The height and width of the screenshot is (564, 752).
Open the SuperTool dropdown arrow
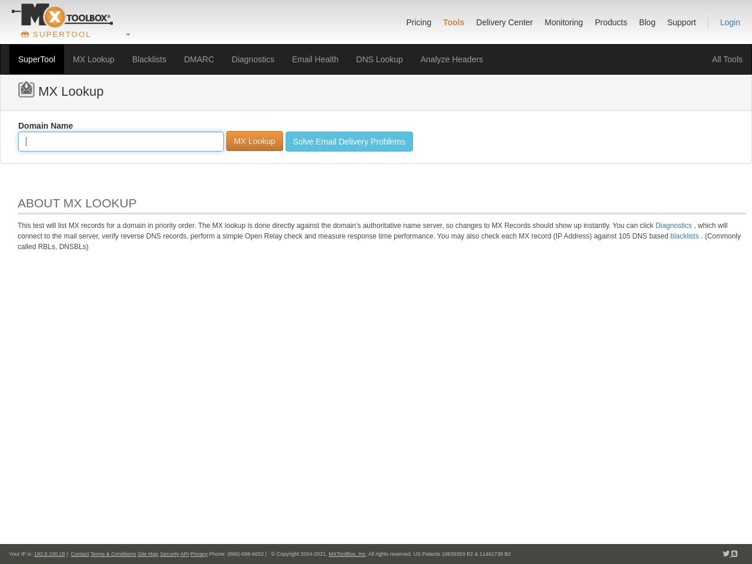click(x=128, y=35)
